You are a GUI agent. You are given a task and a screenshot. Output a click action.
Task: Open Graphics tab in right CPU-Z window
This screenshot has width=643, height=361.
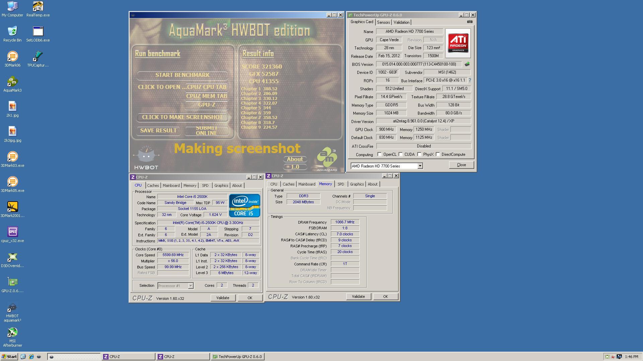357,184
